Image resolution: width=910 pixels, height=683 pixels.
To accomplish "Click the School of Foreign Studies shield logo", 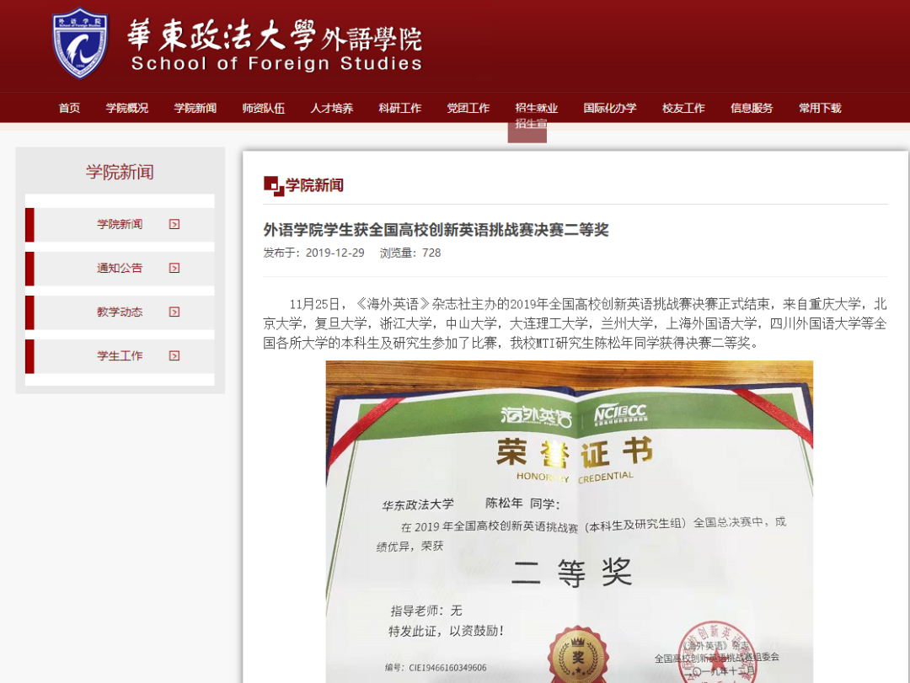I will (x=80, y=43).
